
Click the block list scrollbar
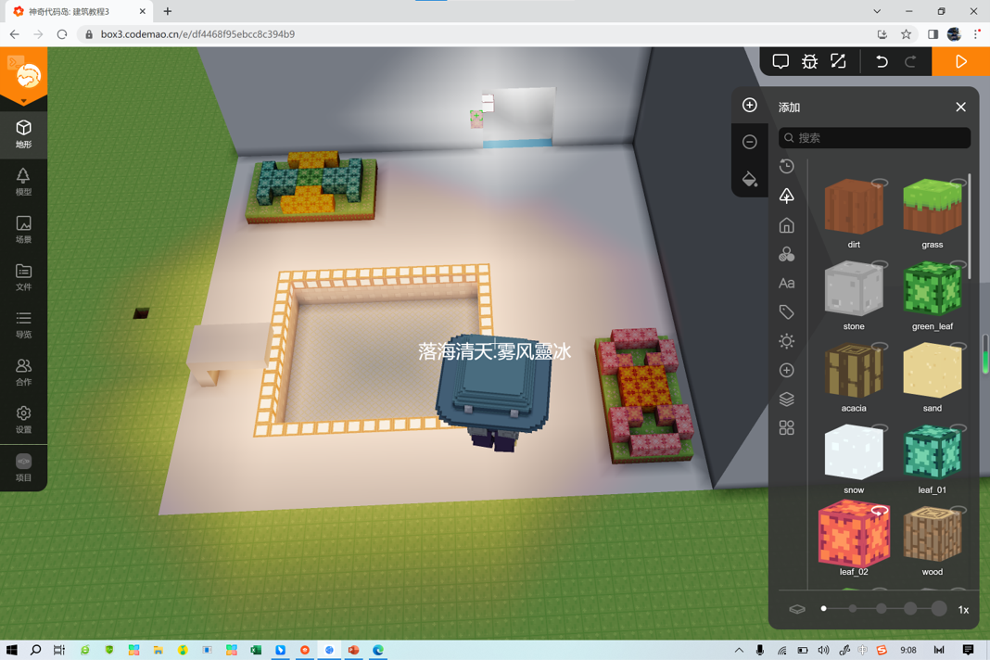(970, 227)
